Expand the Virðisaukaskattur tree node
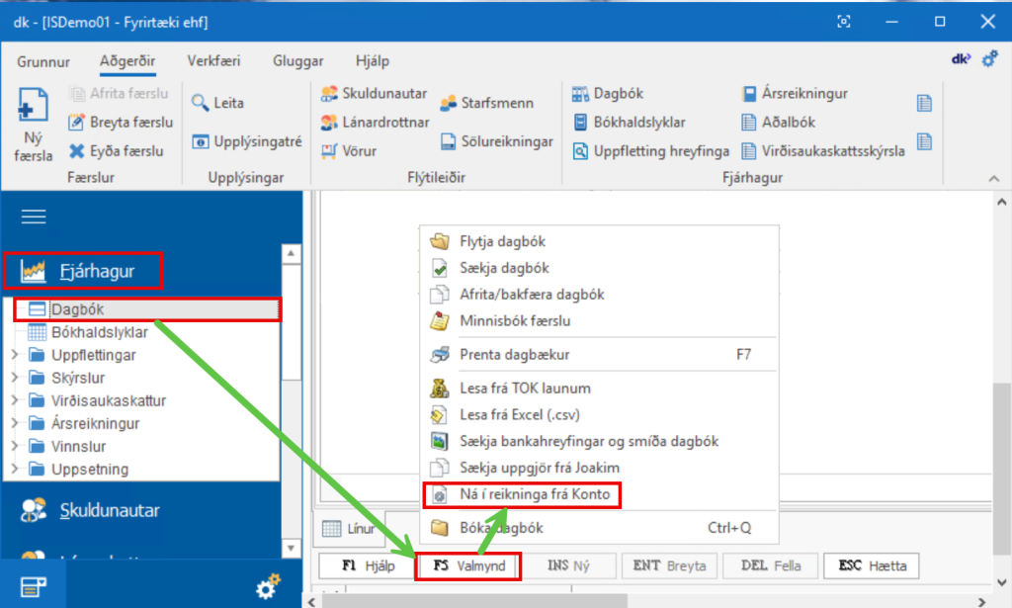 [x=13, y=400]
